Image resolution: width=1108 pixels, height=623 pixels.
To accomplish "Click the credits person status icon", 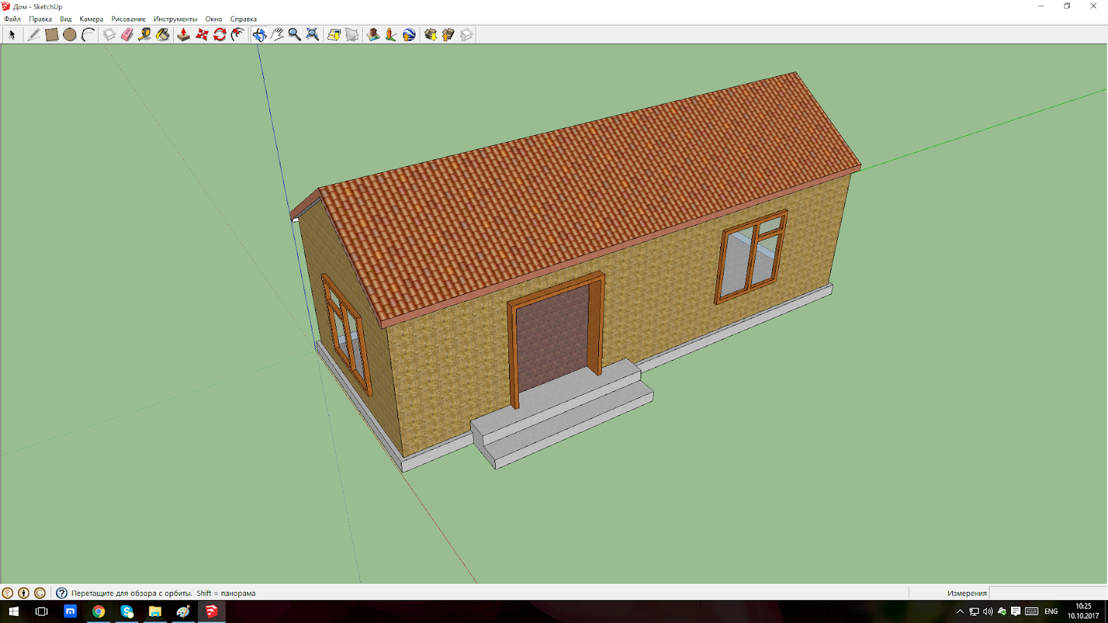I will pos(24,593).
